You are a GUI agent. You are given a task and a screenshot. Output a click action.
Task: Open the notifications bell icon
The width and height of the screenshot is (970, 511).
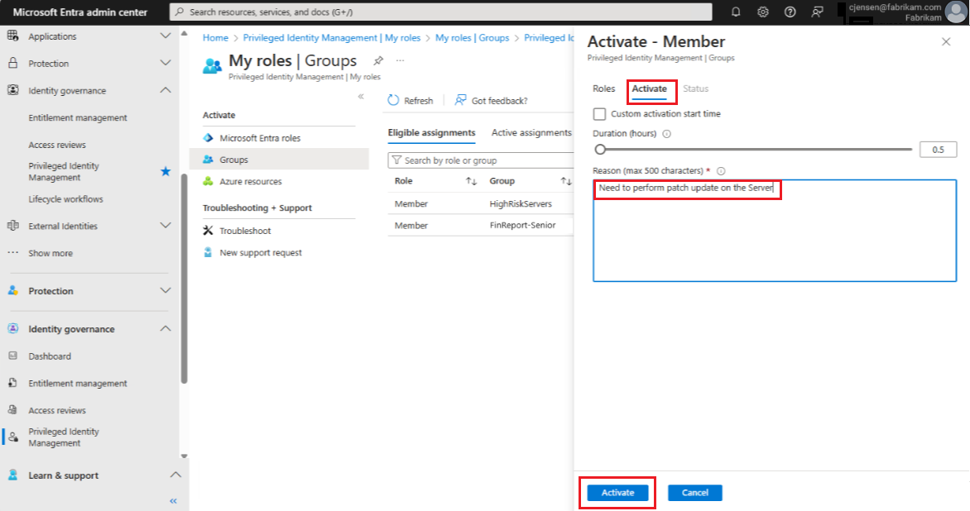point(736,12)
